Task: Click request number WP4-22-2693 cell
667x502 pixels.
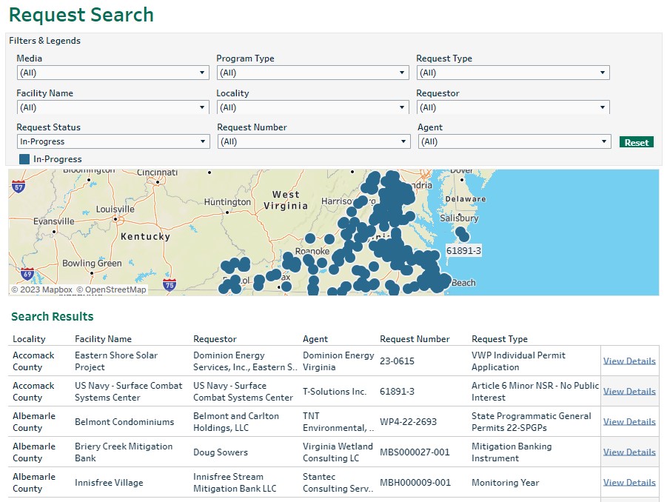Action: [x=408, y=421]
